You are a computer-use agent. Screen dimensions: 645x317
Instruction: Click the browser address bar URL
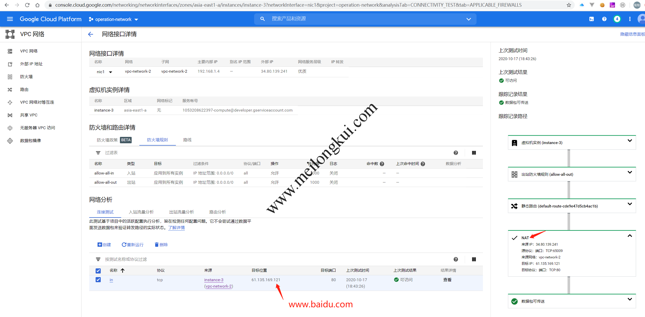[x=288, y=5]
